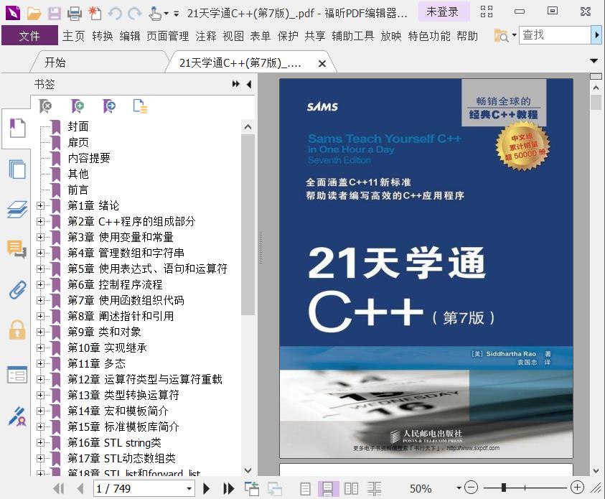This screenshot has height=499, width=605.
Task: Expand the 第16章 STL string类 bookmark
Action: [x=40, y=443]
